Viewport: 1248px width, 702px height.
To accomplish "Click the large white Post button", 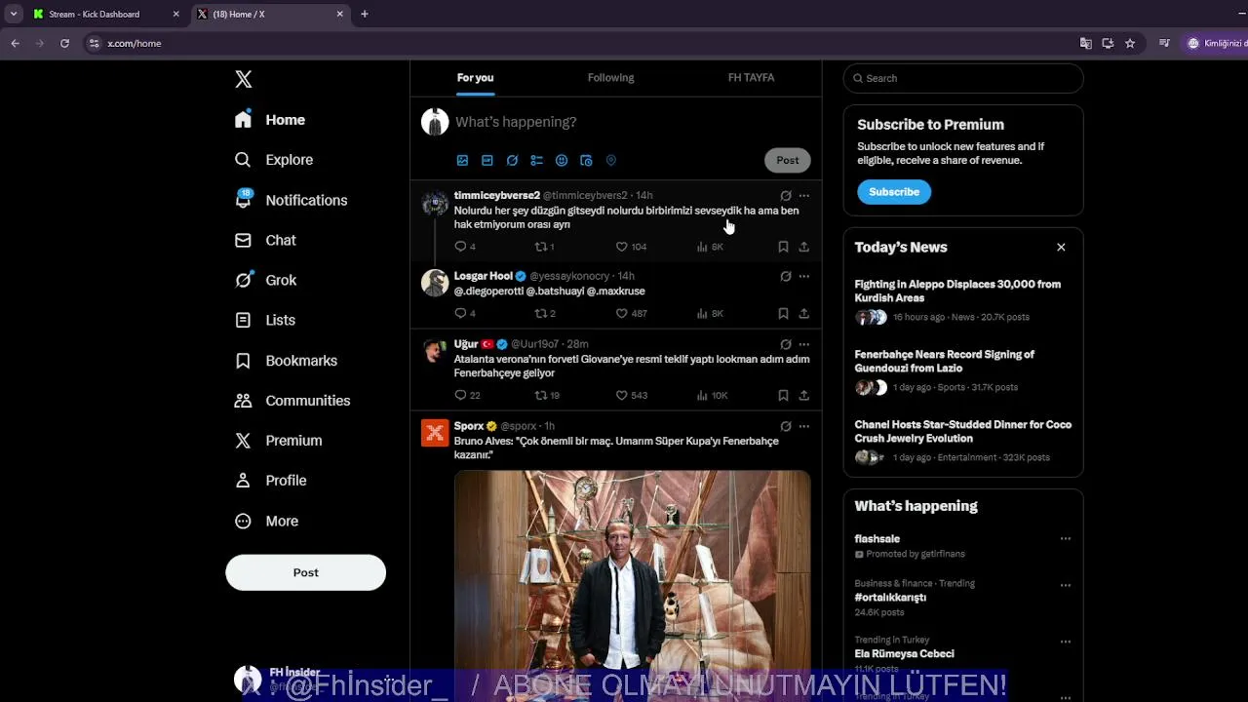I will coord(305,572).
